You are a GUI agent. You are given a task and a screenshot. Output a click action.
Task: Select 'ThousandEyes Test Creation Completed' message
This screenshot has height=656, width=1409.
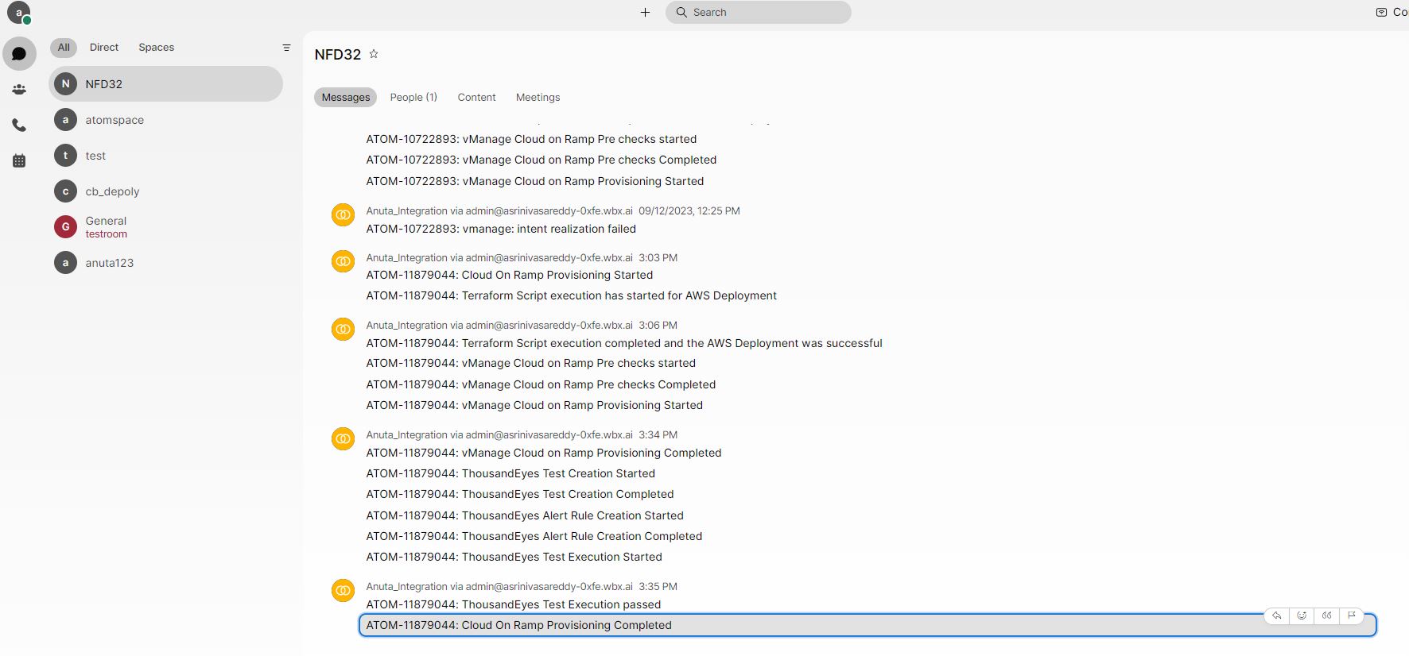[519, 494]
